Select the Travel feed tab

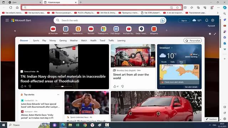[102, 41]
